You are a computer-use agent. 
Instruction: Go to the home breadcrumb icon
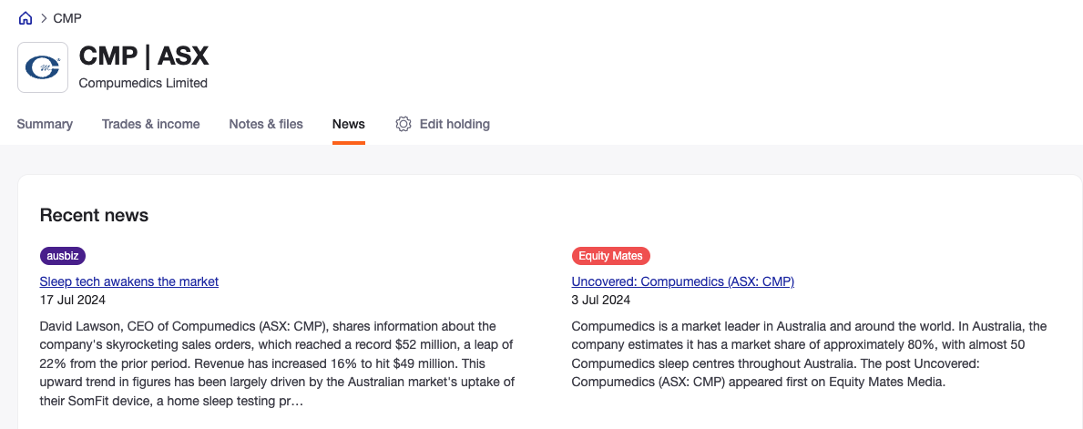(x=26, y=18)
